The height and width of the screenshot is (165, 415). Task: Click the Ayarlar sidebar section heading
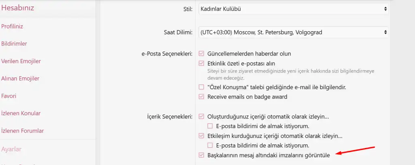[11, 149]
